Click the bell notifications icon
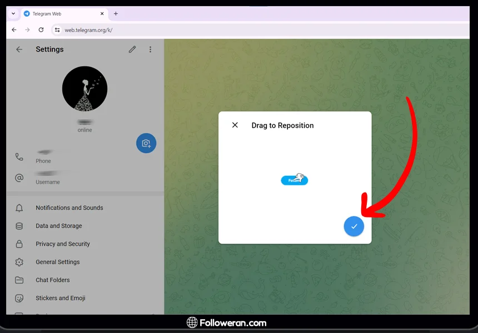Screen dimensions: 478x333 click(19, 208)
